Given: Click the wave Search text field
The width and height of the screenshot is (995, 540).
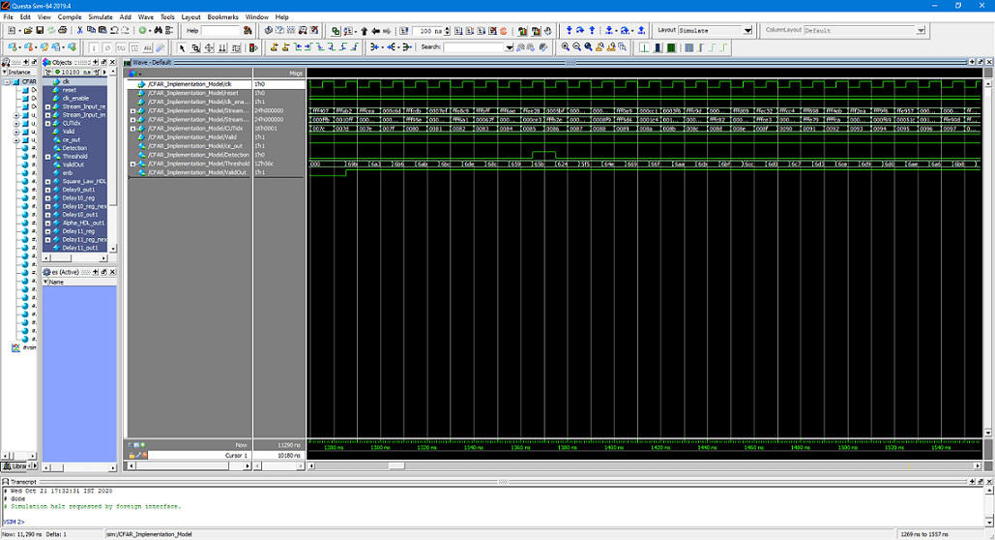Looking at the screenshot, I should coord(474,47).
